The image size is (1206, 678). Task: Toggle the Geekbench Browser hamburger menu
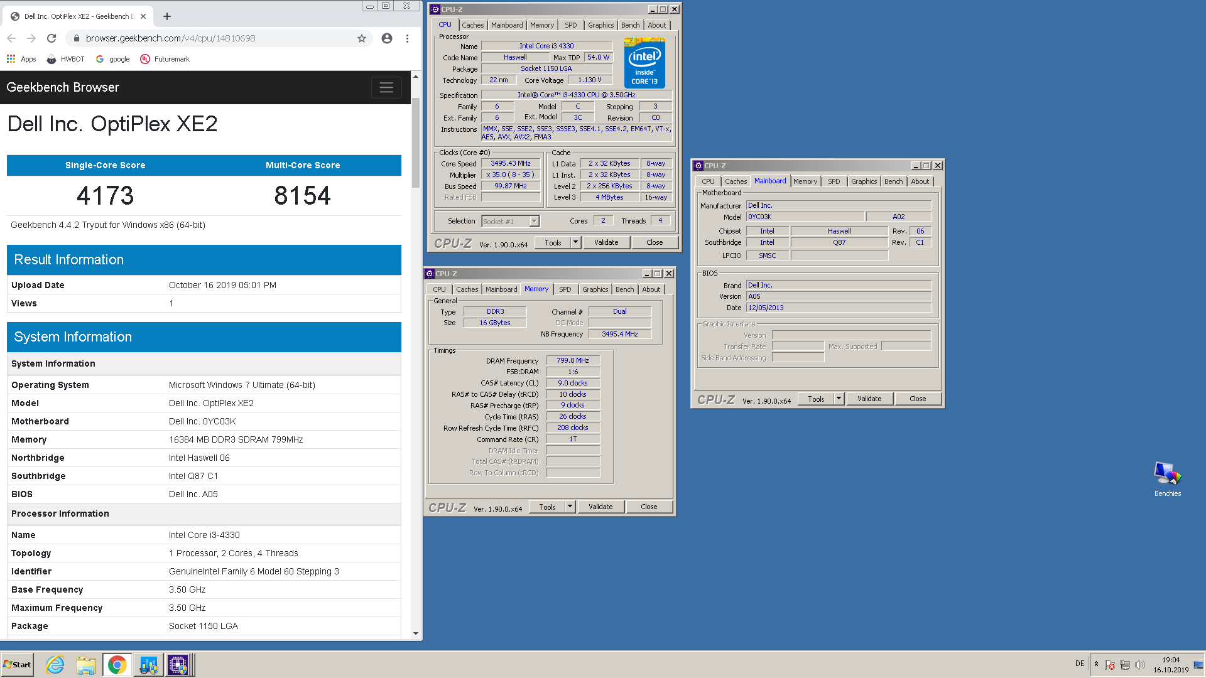[386, 87]
